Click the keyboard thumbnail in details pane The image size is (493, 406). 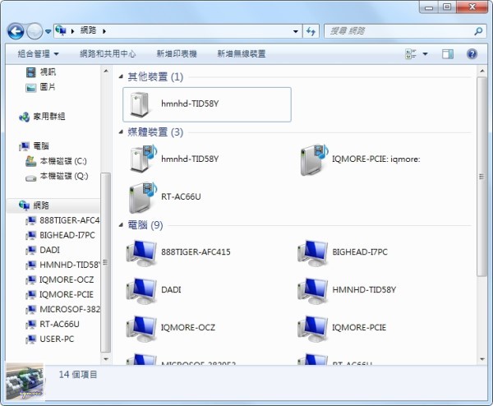tap(25, 382)
